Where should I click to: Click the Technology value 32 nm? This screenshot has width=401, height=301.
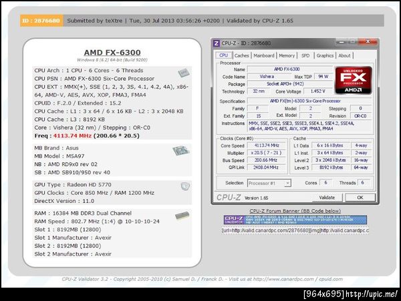coord(259,91)
